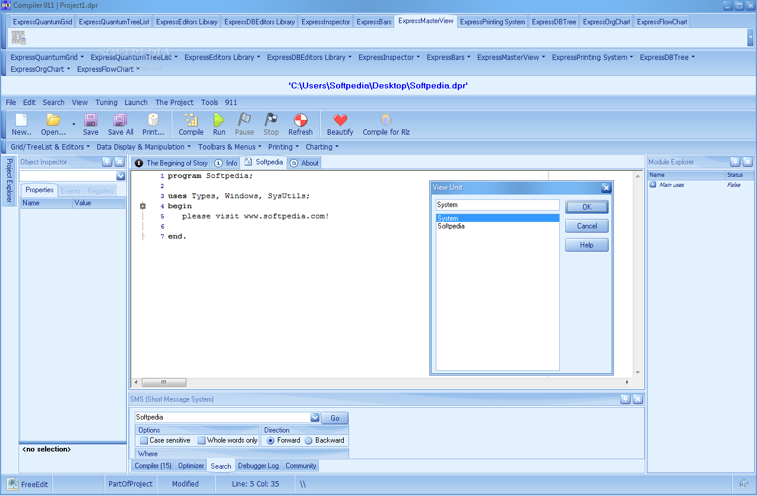
Task: Open the Events tab in Object Inspector
Action: pyautogui.click(x=71, y=190)
